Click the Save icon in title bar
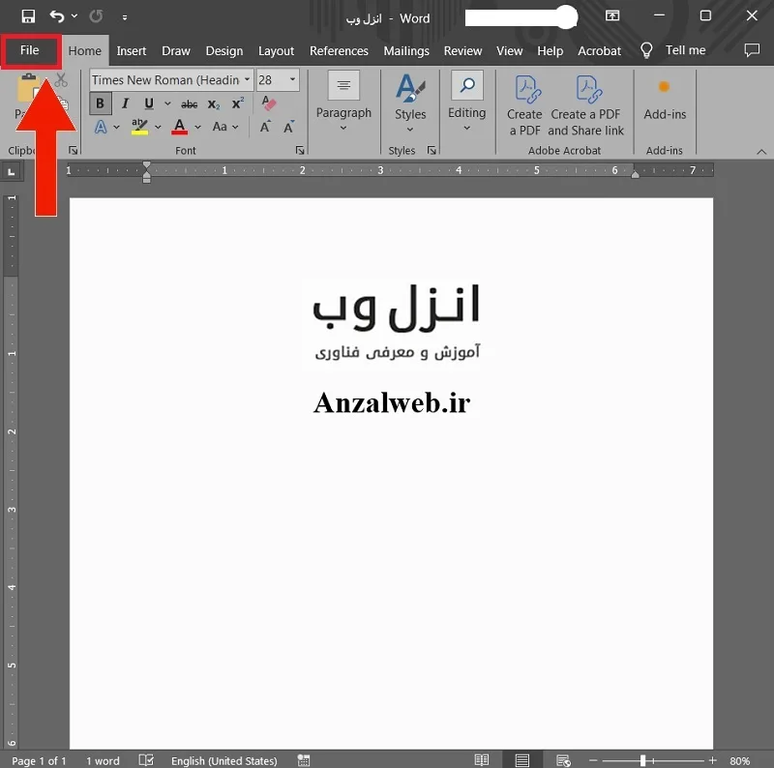The image size is (774, 768). pos(28,16)
